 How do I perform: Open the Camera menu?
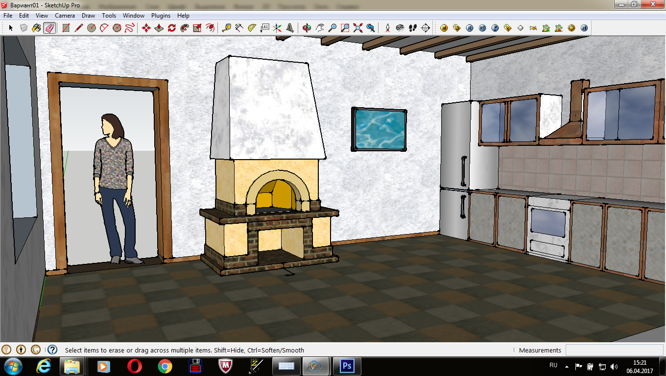(65, 16)
